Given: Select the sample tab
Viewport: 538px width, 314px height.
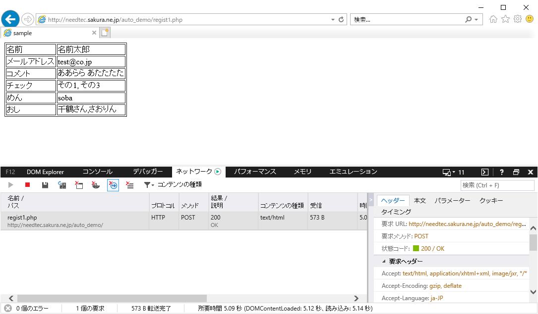Looking at the screenshot, I should [50, 33].
